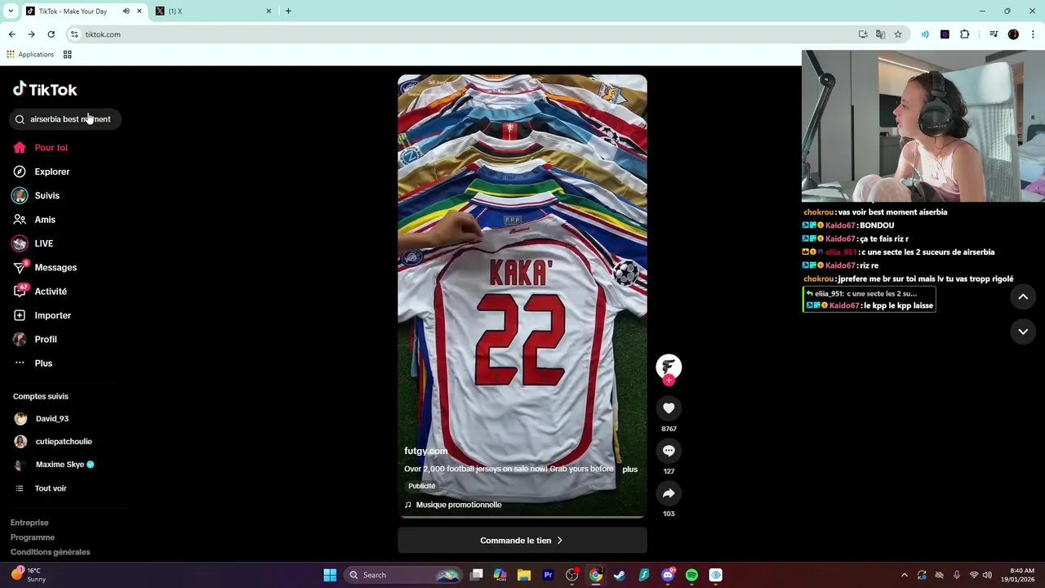Open the blue sound waves extension
This screenshot has width=1045, height=588.
(925, 34)
